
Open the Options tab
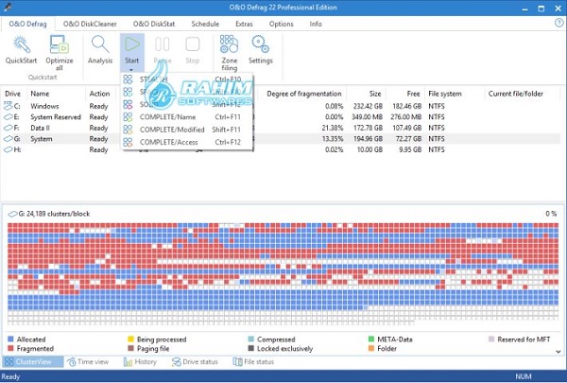pyautogui.click(x=281, y=24)
